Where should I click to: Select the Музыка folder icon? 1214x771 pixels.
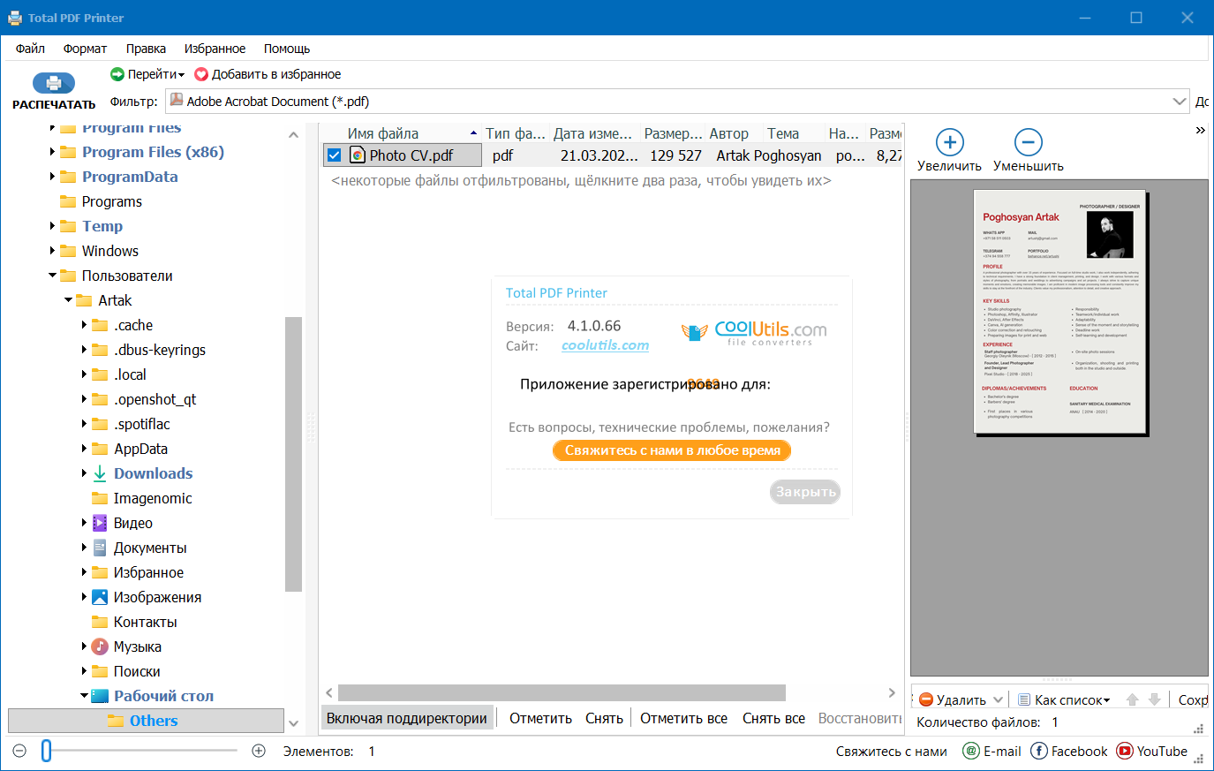pos(100,646)
